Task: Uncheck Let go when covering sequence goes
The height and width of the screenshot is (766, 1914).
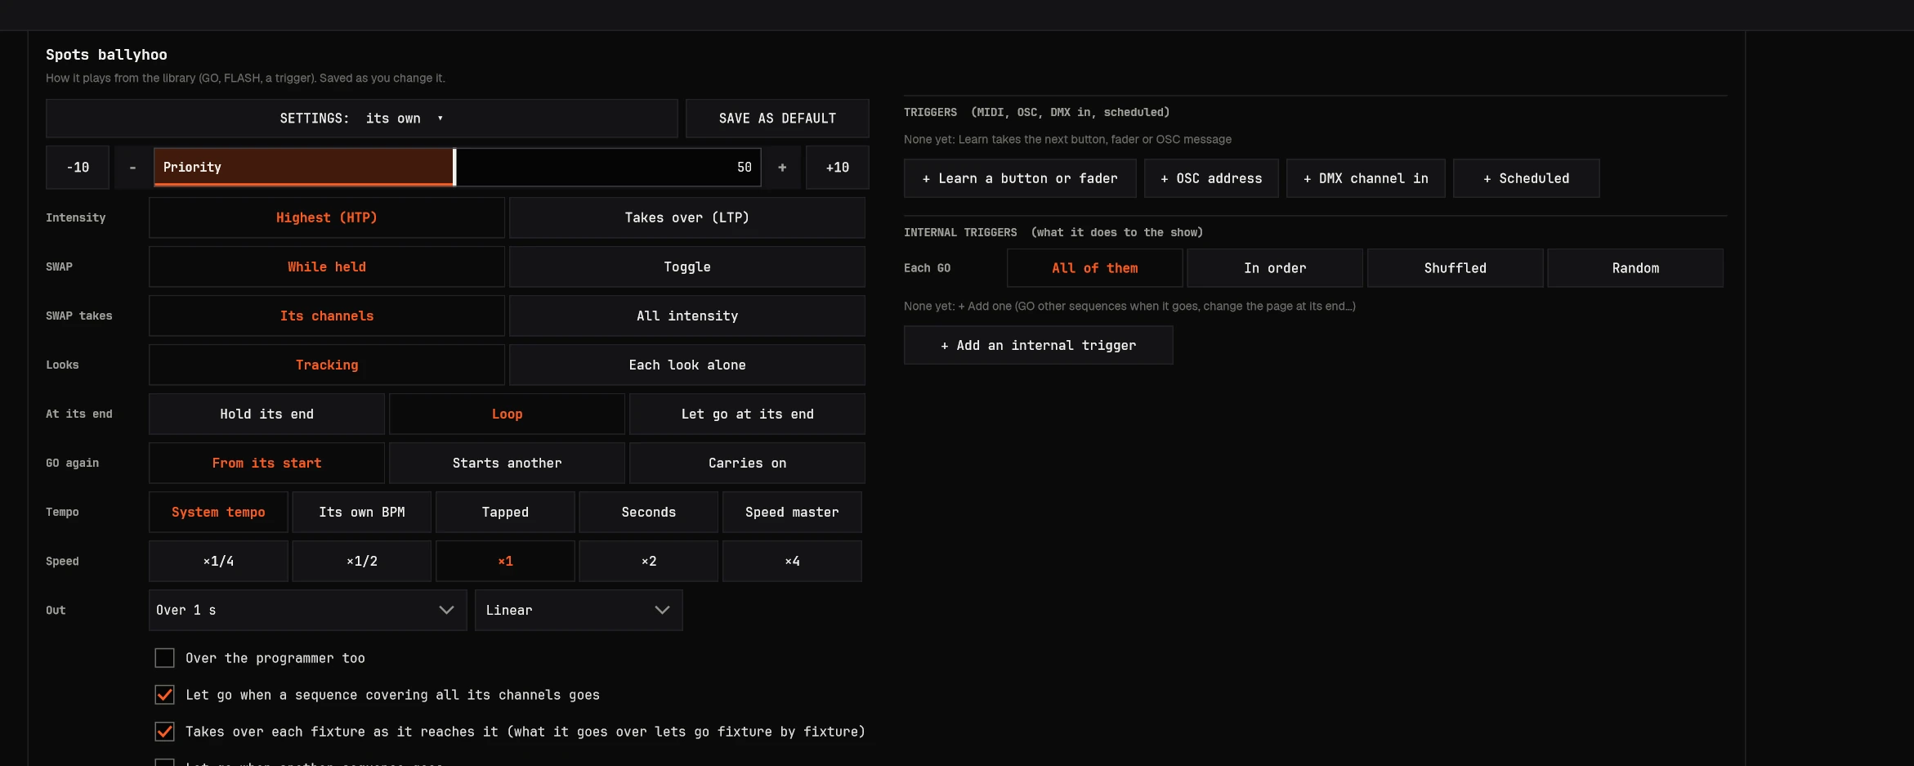Action: (x=164, y=695)
